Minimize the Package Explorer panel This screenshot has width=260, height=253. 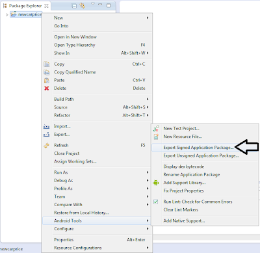100,5
